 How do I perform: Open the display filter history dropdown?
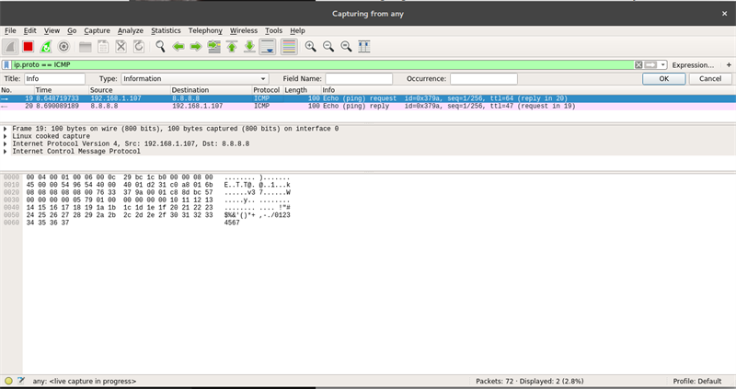(x=662, y=65)
